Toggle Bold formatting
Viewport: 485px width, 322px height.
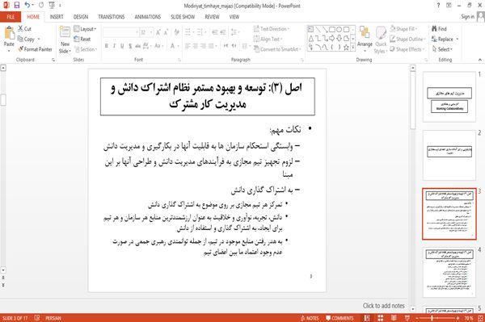coord(107,46)
